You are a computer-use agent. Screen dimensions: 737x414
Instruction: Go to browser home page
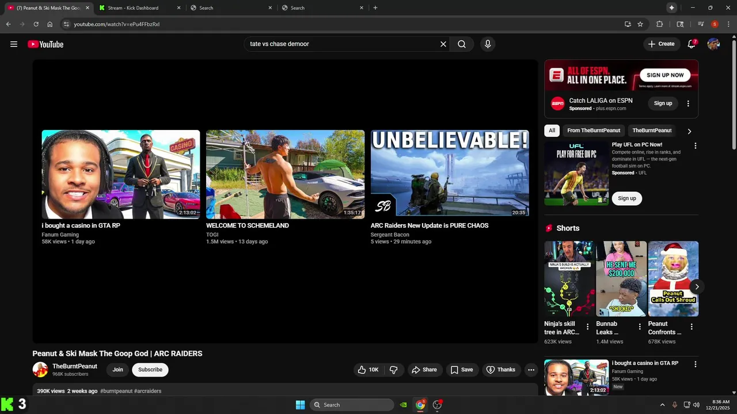click(x=50, y=24)
